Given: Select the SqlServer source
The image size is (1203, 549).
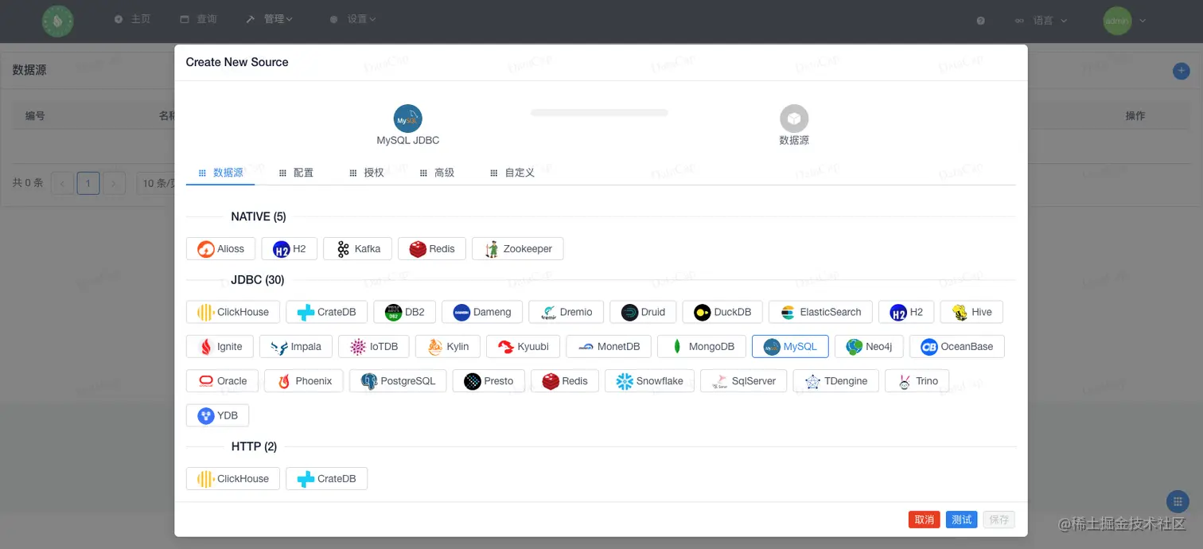Looking at the screenshot, I should pos(743,380).
